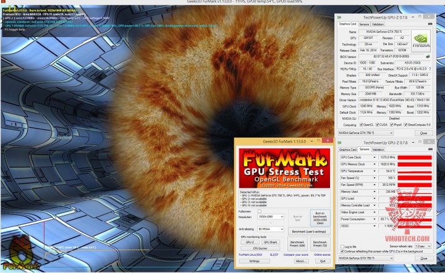
Task: Click the Driver Version field in GPU-Z
Action: (x=395, y=100)
